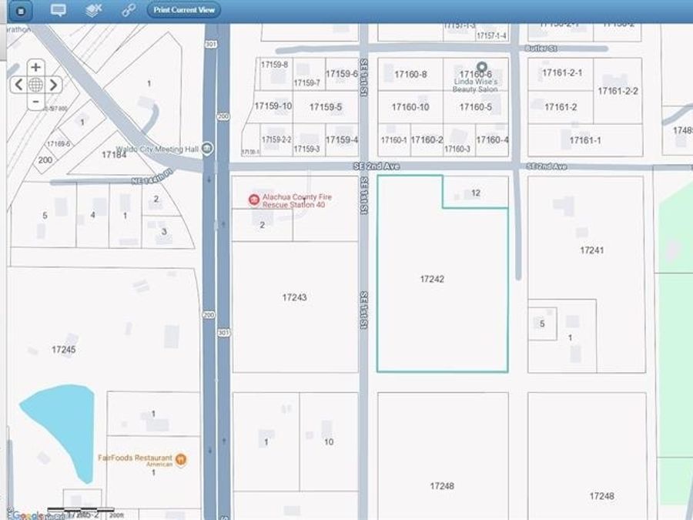Image resolution: width=693 pixels, height=520 pixels.
Task: Zoom in with the plus button
Action: 35,68
